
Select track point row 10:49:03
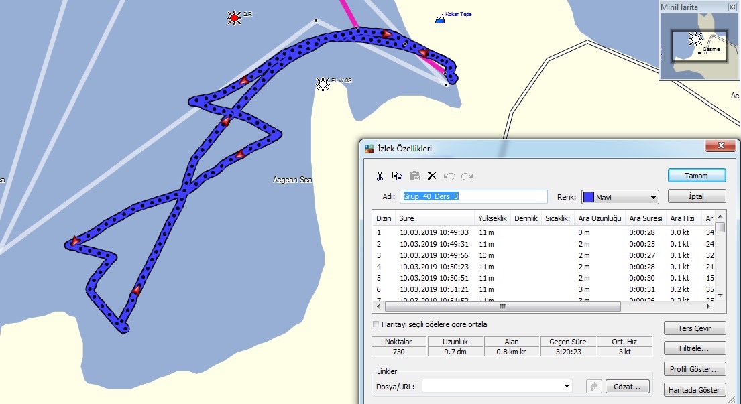(x=544, y=232)
